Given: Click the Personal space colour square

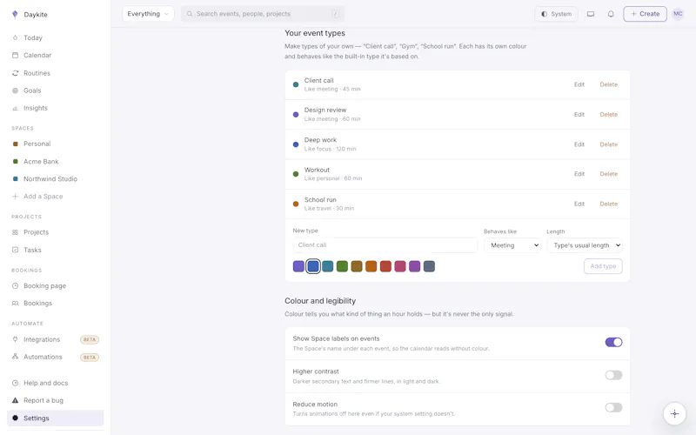Looking at the screenshot, I should [x=15, y=144].
